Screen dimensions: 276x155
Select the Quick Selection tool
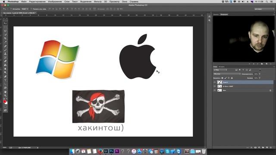(x=5, y=34)
